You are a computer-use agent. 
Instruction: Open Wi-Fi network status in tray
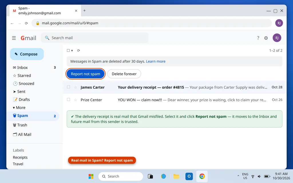tap(253, 176)
